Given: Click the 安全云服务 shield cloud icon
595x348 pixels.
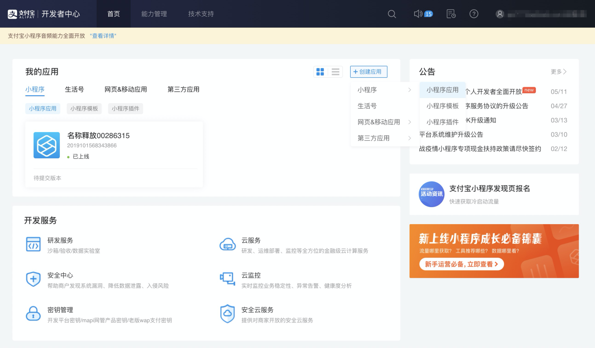Looking at the screenshot, I should click(228, 314).
